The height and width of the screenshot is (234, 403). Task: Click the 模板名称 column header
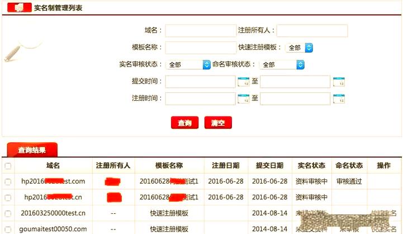point(169,166)
